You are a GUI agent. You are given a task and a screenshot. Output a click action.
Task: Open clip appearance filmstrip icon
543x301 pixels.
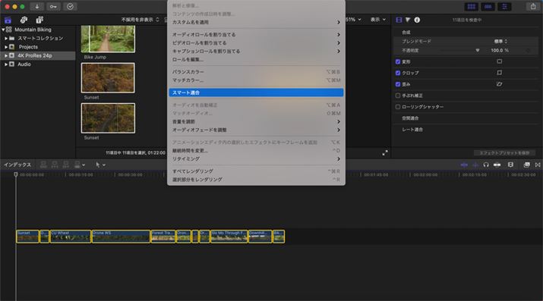pos(510,165)
